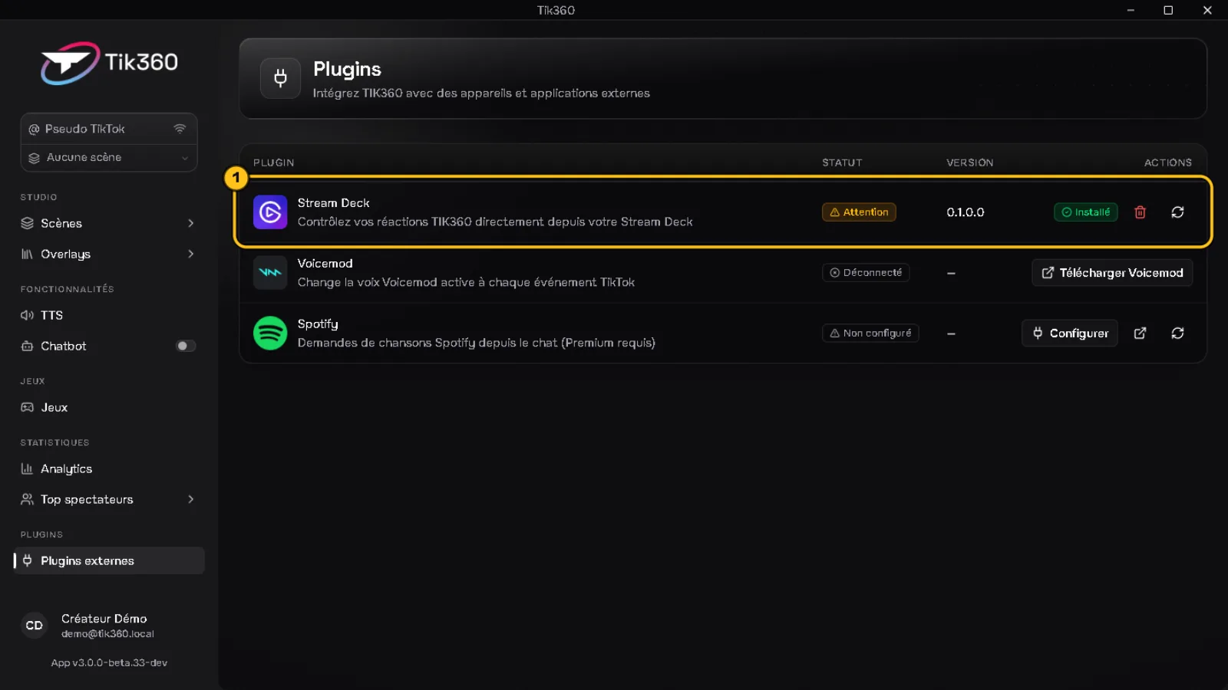Screen dimensions: 1228x690
Task: Click the Non configuré status badge
Action: (870, 333)
